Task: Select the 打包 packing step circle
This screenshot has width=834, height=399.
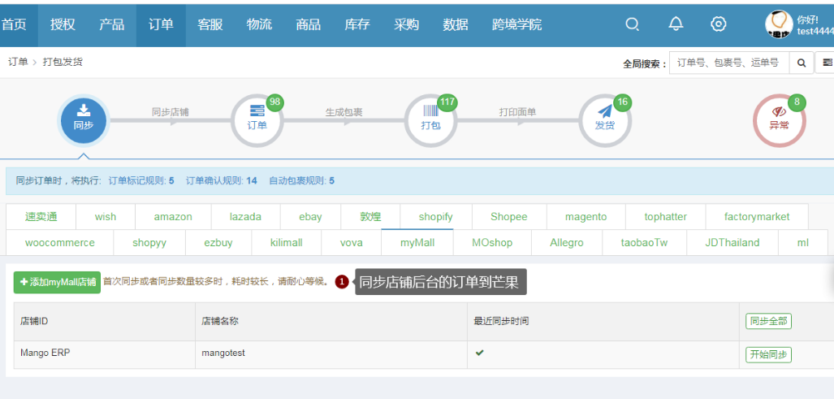Action: 430,121
